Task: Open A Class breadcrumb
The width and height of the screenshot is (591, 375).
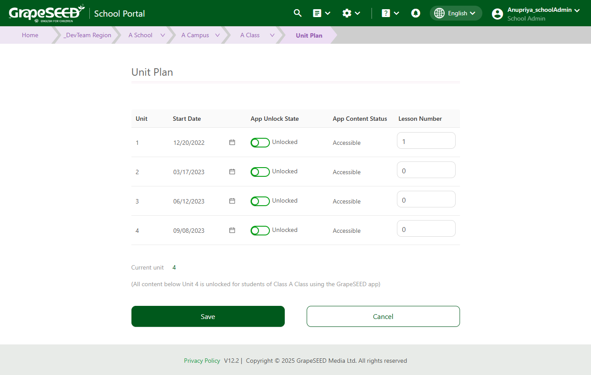Action: coord(250,35)
